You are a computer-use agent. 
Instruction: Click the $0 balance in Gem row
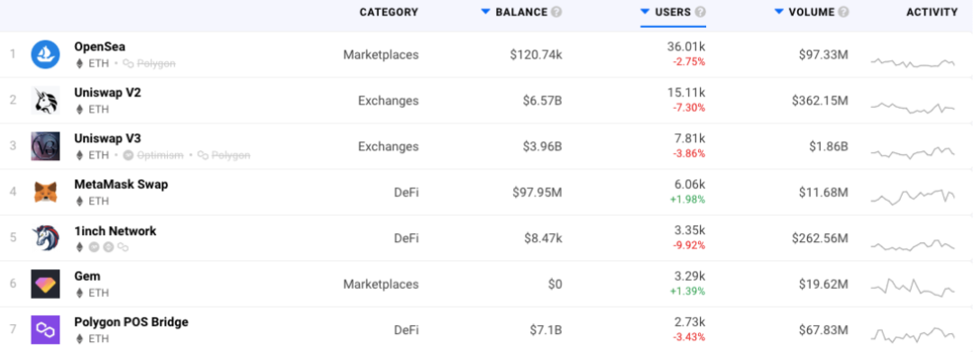[556, 284]
